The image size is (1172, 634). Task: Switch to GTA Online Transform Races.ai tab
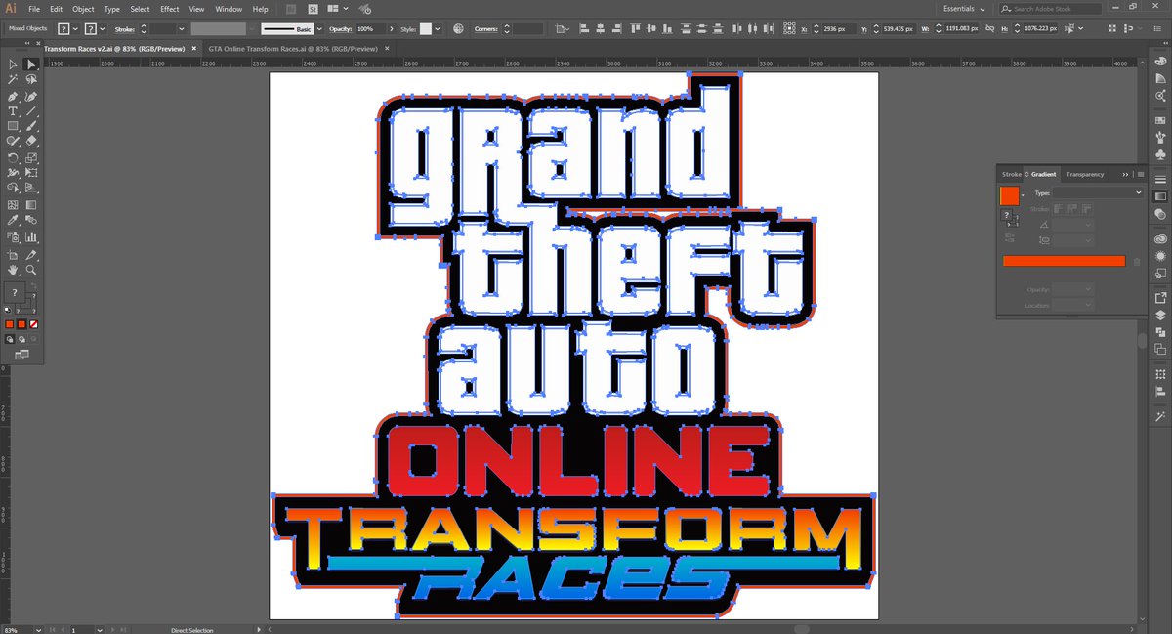tap(293, 48)
